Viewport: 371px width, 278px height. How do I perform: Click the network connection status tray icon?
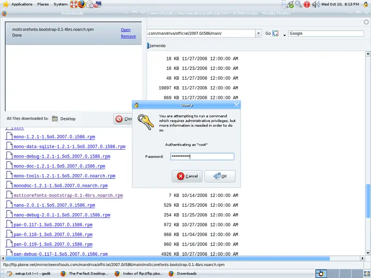290,4
